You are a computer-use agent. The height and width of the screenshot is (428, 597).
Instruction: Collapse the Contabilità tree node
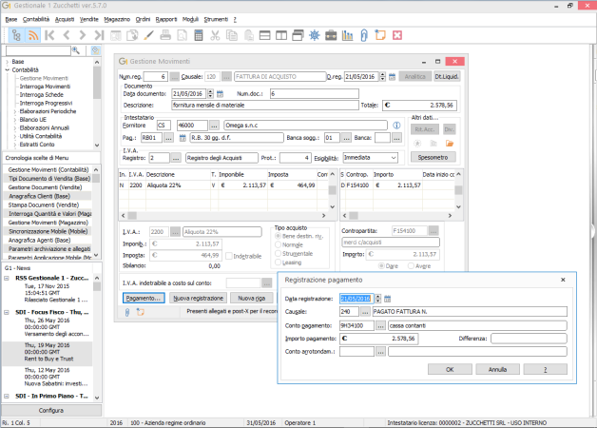tap(8, 70)
